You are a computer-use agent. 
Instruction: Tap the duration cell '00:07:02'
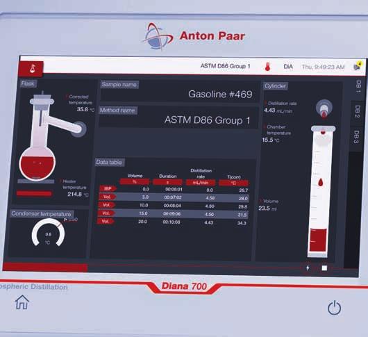tap(173, 197)
